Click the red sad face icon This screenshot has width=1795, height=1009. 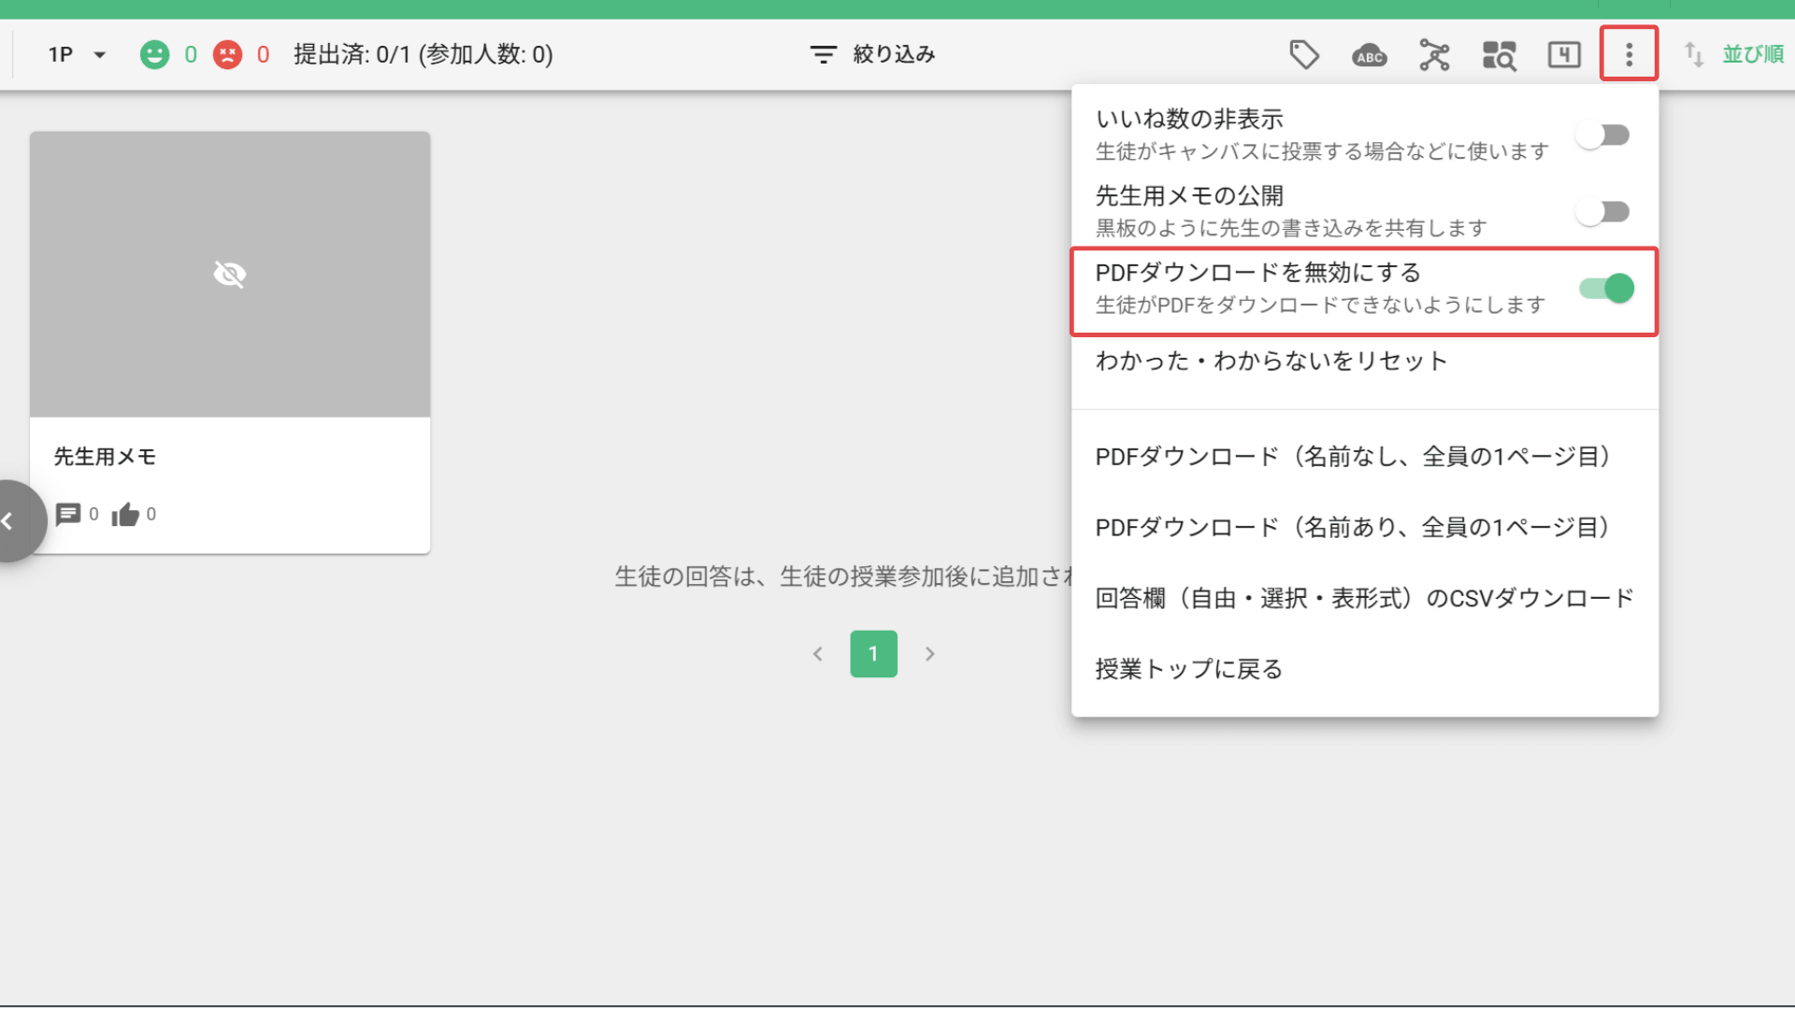click(x=227, y=54)
